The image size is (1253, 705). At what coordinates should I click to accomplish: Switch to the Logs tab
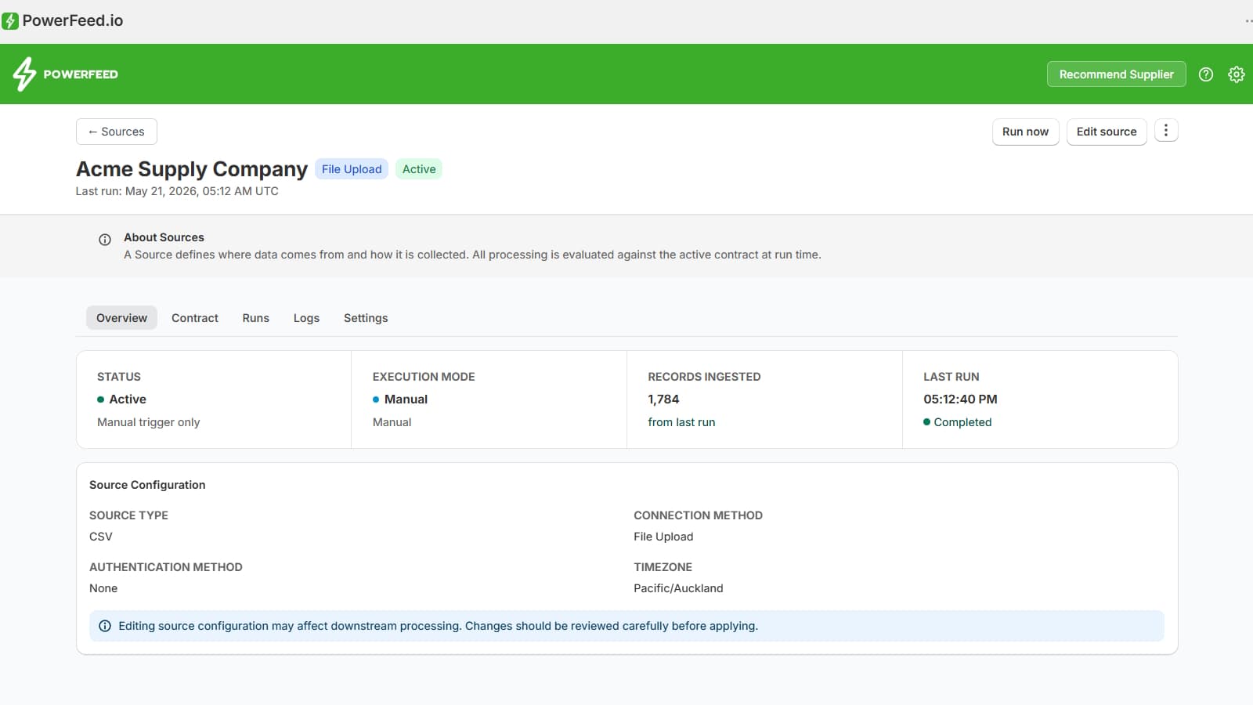click(x=306, y=318)
